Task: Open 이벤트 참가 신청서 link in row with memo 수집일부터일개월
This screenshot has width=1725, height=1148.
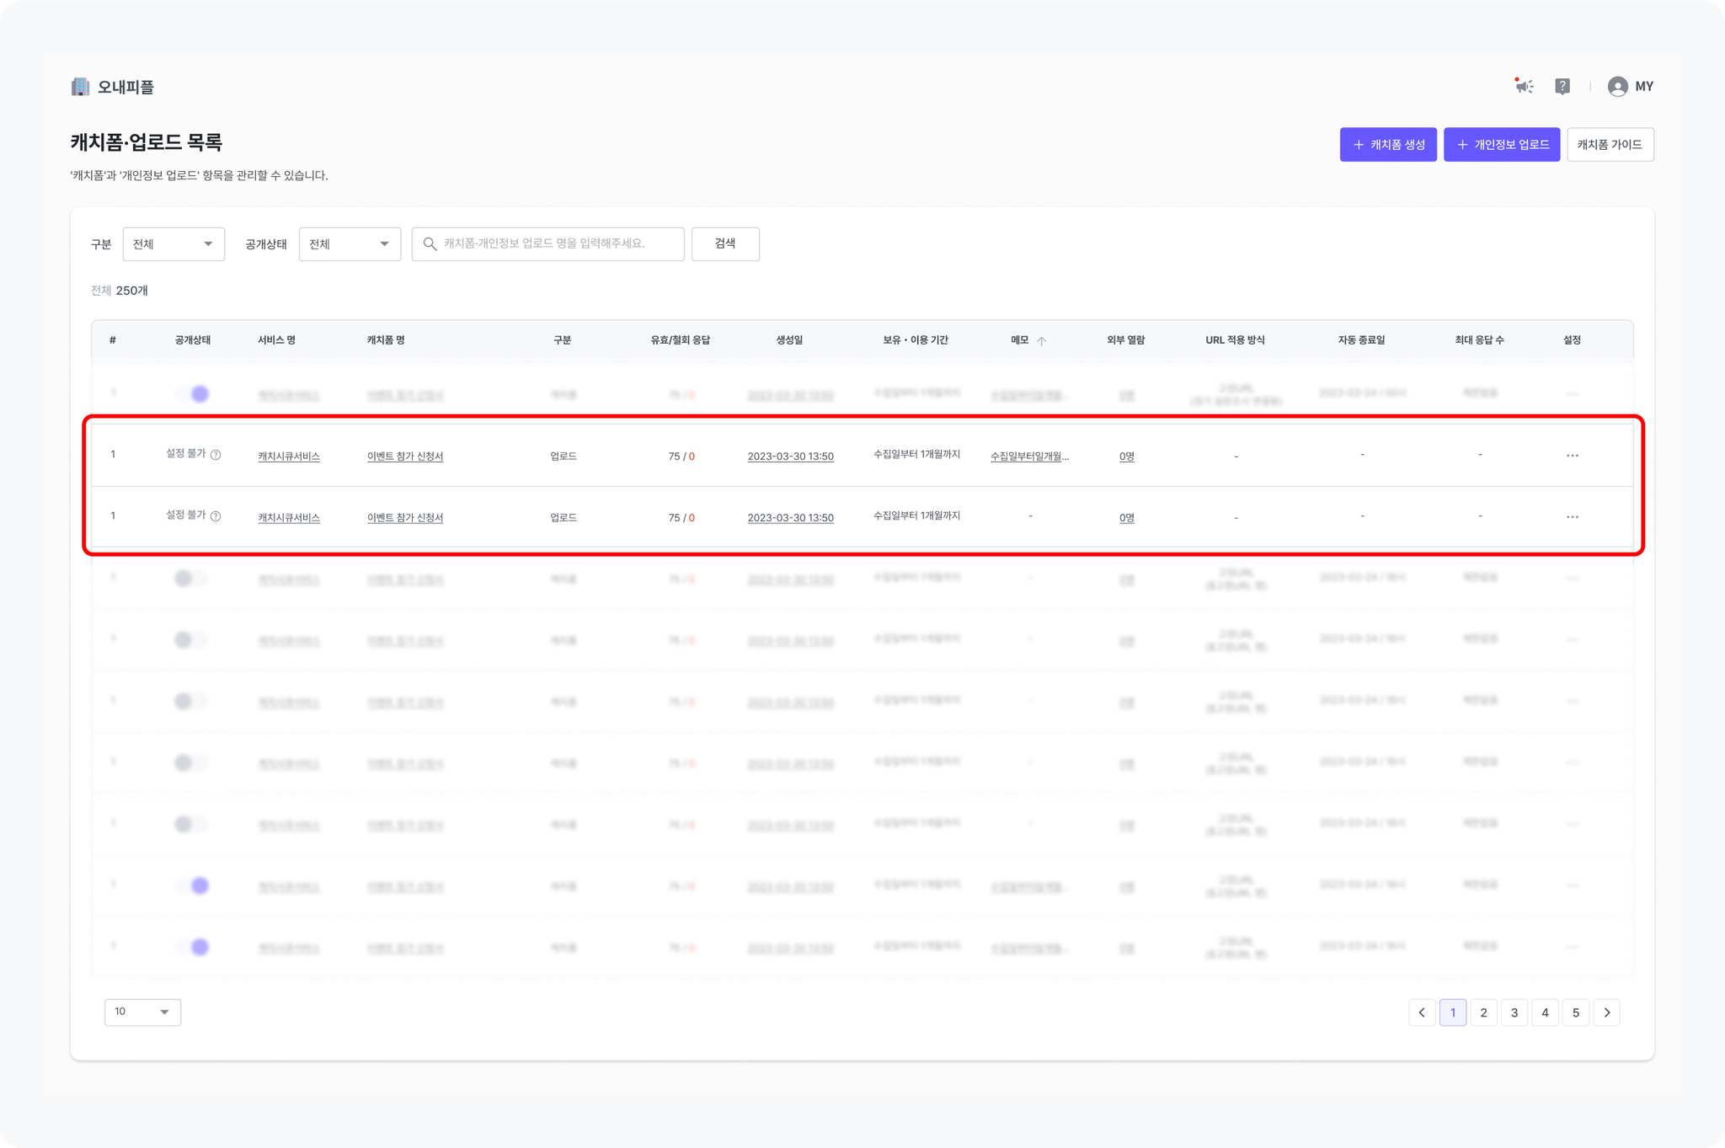Action: click(405, 457)
